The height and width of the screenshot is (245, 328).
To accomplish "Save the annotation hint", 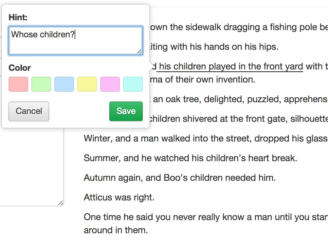I will (126, 111).
